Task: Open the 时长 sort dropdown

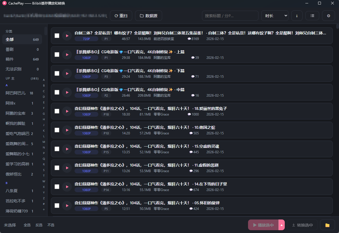Action: [275, 16]
